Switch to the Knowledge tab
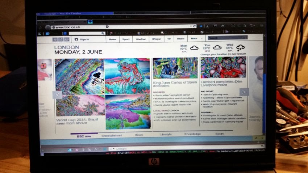Screen dimensions: 308x173 (192, 134)
